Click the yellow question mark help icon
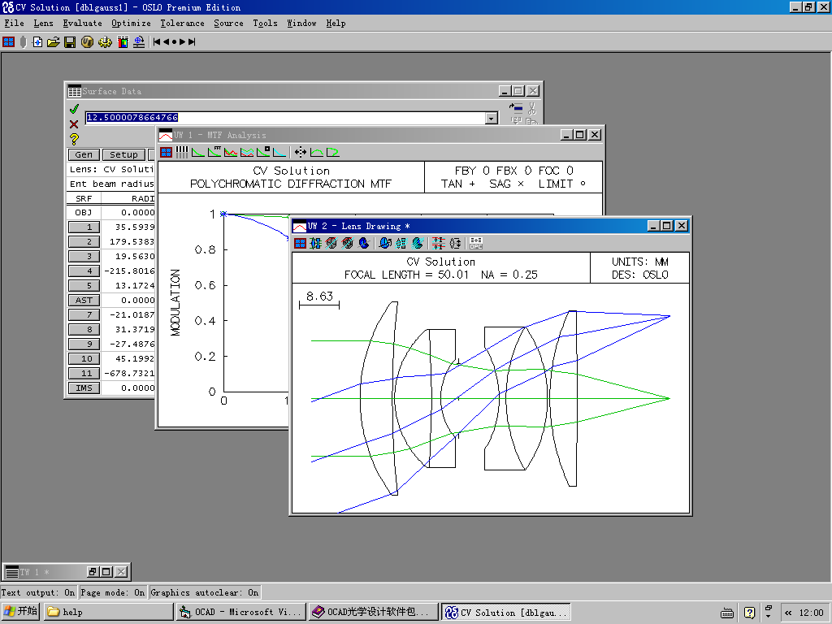Viewport: 832px width, 624px height. pos(74,139)
